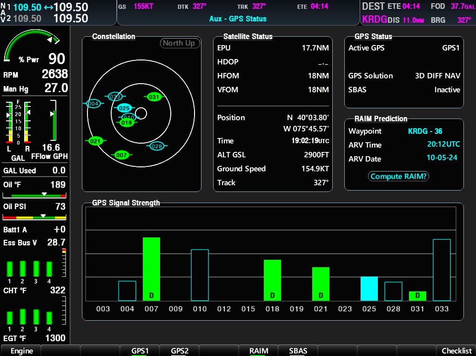Select satellite 025 cyan marker
The height and width of the screenshot is (356, 476).
(124, 108)
